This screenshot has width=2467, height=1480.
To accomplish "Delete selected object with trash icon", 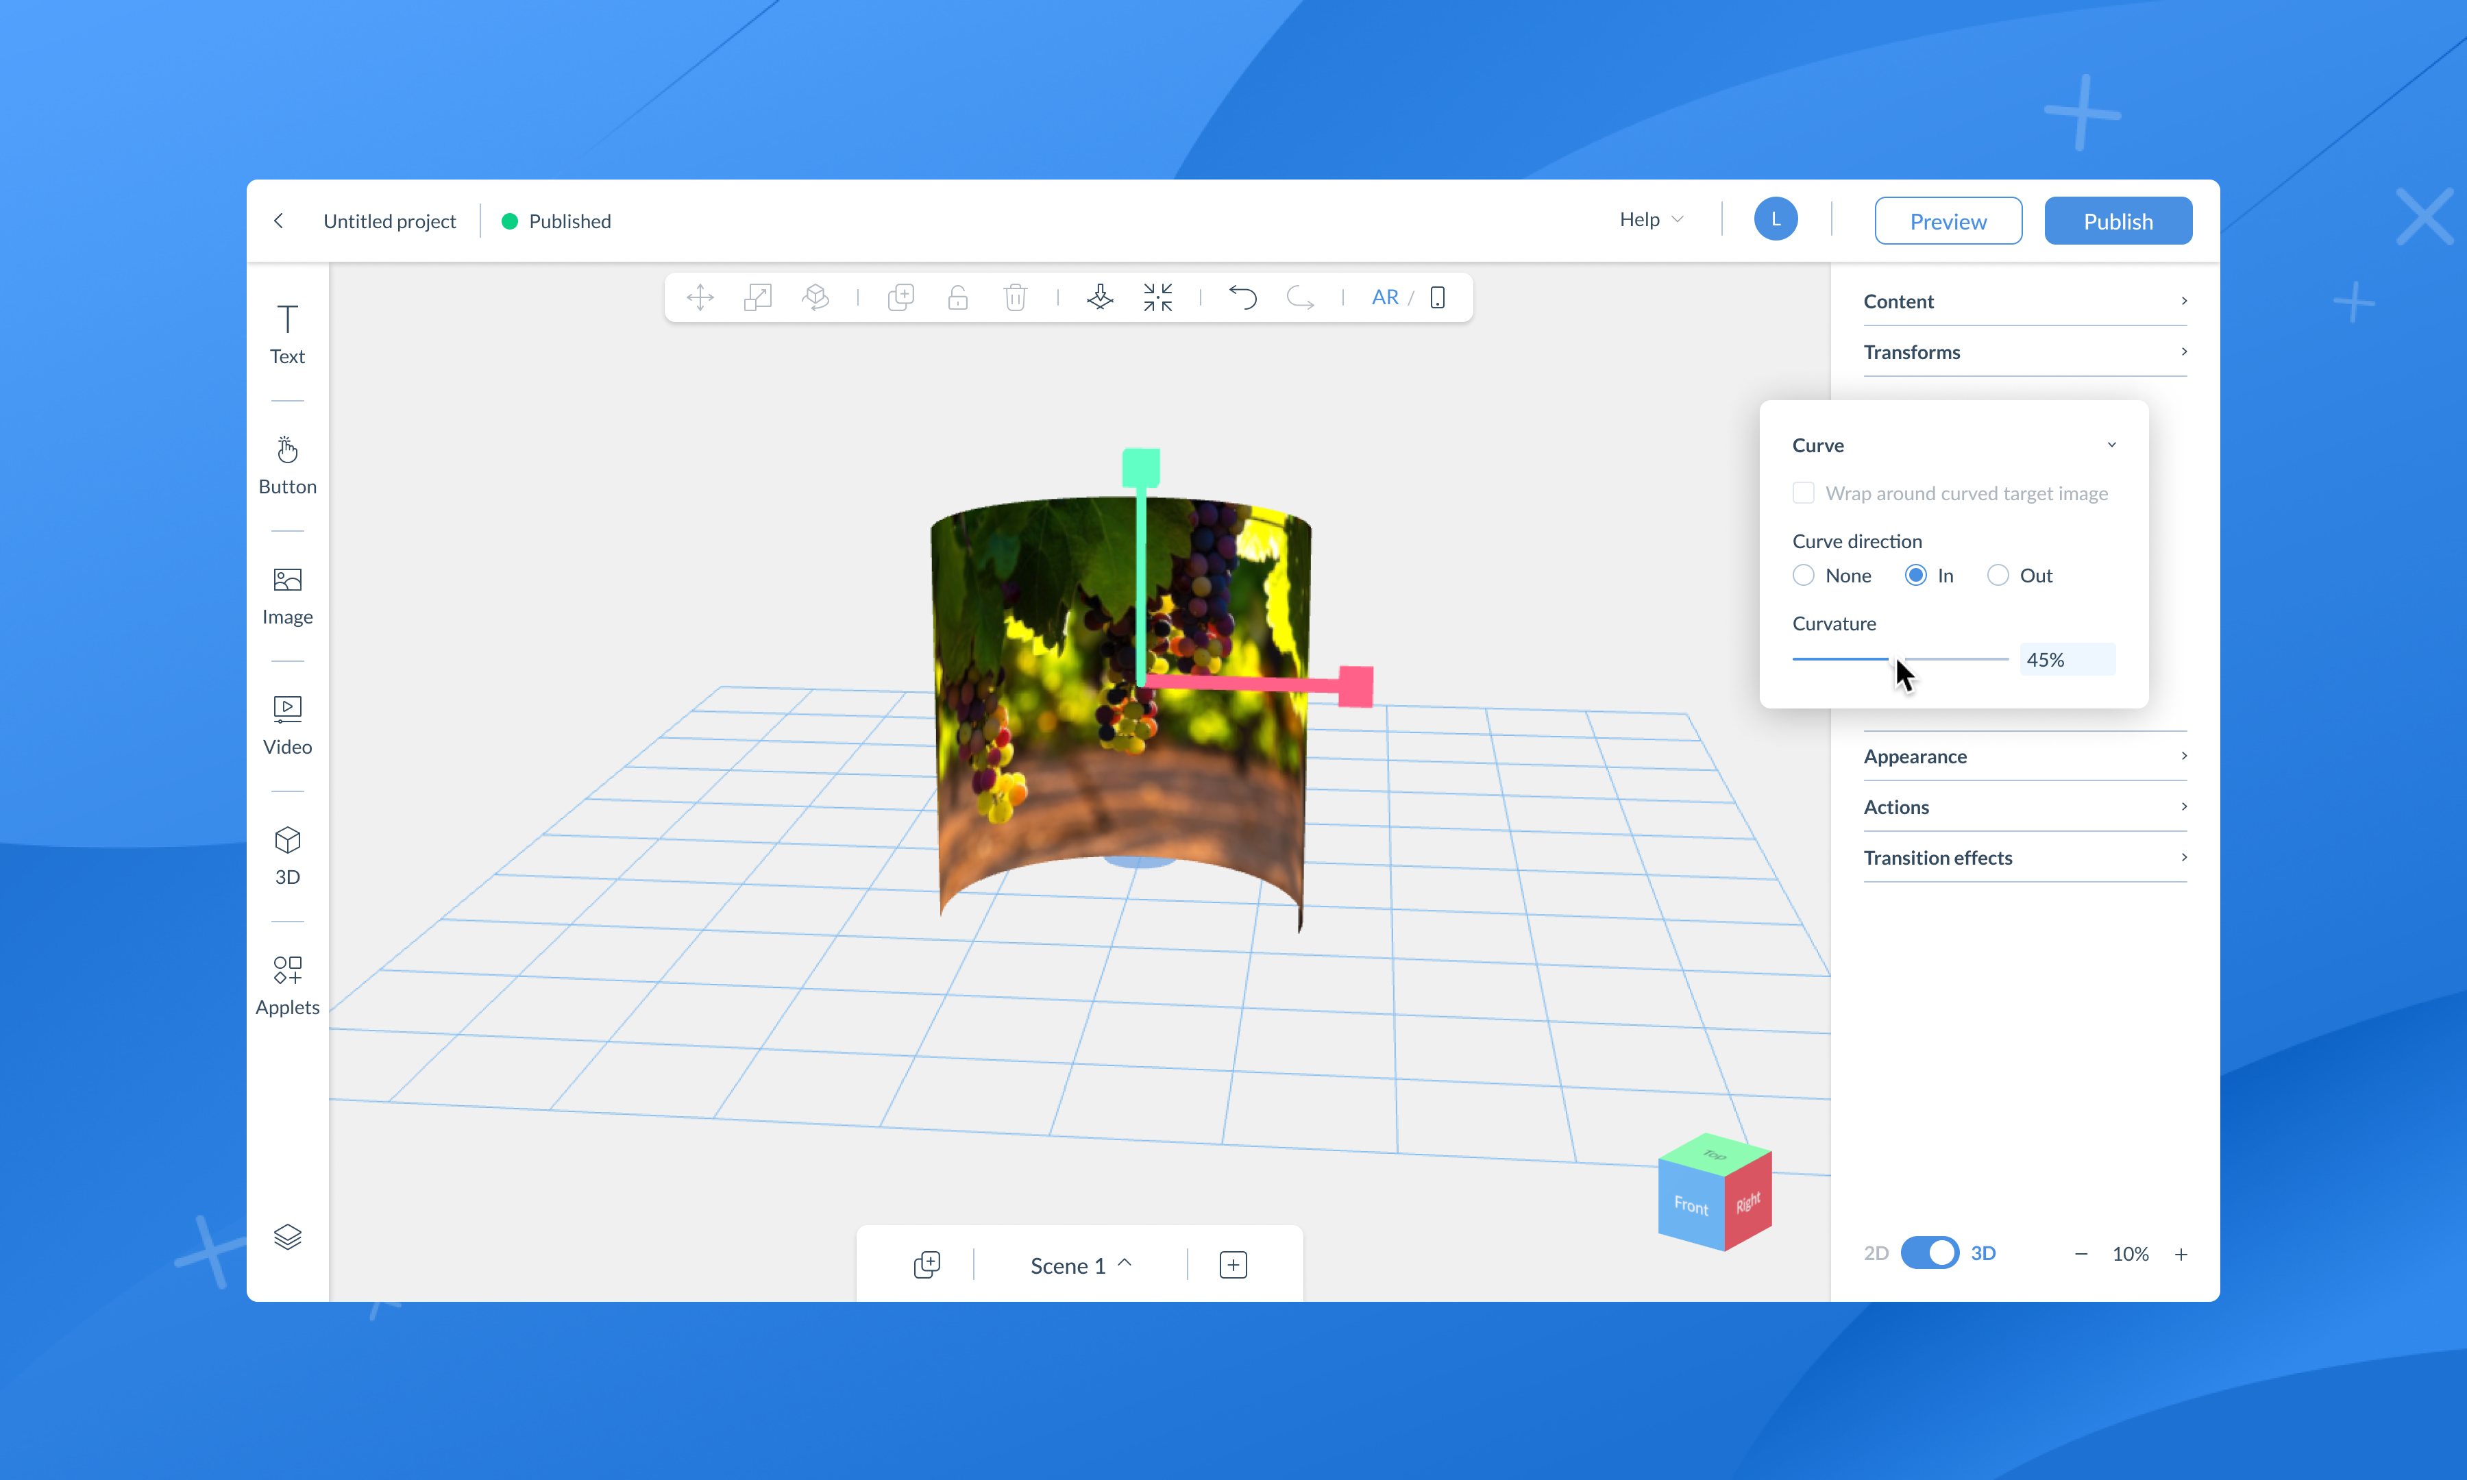I will coord(1015,297).
